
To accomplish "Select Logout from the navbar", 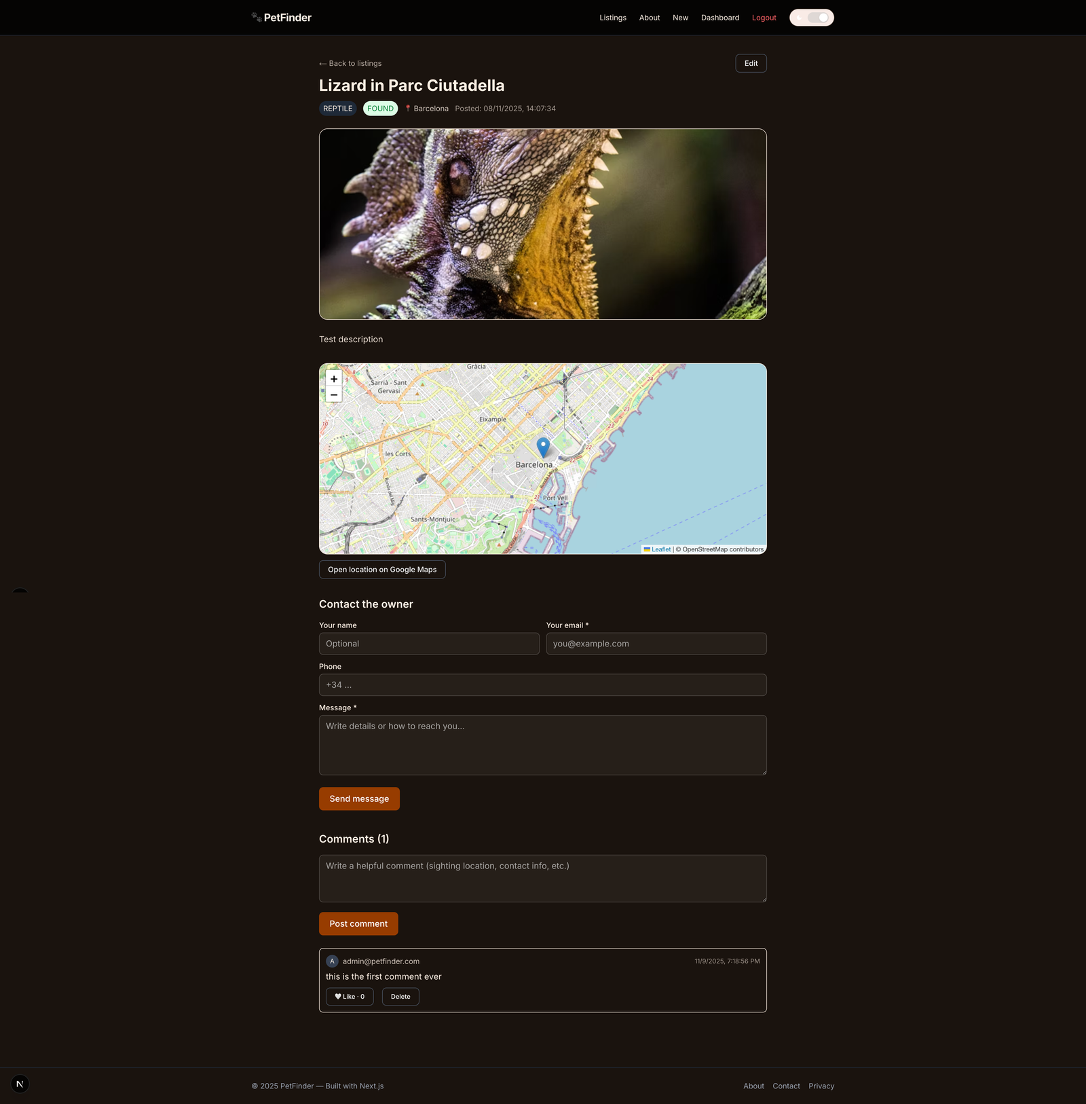I will coord(764,18).
